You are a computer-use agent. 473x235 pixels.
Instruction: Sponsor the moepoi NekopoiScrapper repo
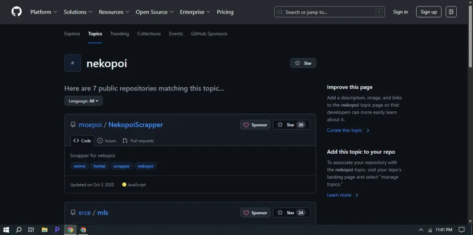[x=255, y=125]
